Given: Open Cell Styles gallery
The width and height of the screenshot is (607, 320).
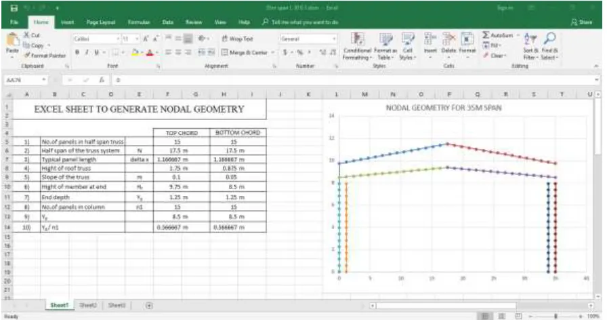Looking at the screenshot, I should [408, 46].
